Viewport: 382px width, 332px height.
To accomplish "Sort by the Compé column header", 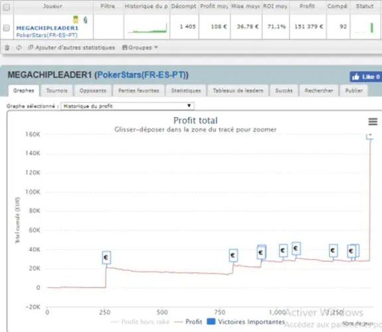I will [x=337, y=7].
